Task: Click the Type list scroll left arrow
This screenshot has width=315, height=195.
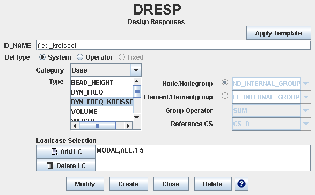Action: (75, 126)
